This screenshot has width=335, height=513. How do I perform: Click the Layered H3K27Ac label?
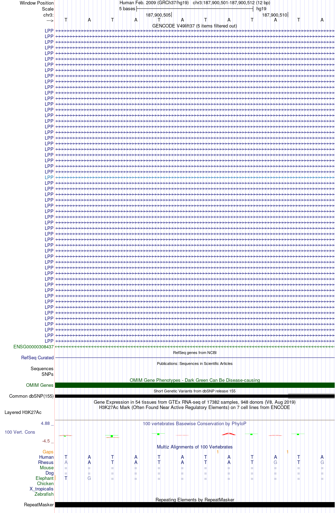click(23, 412)
